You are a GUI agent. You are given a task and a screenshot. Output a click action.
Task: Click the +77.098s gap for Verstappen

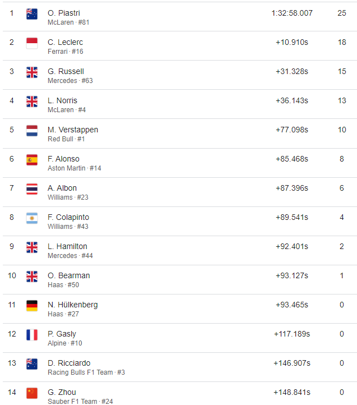(292, 130)
